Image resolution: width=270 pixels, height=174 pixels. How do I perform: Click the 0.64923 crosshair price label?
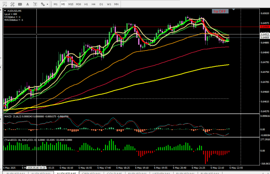click(265, 34)
